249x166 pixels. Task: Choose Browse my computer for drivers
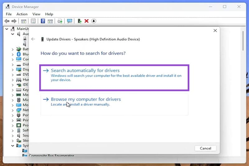pyautogui.click(x=86, y=99)
